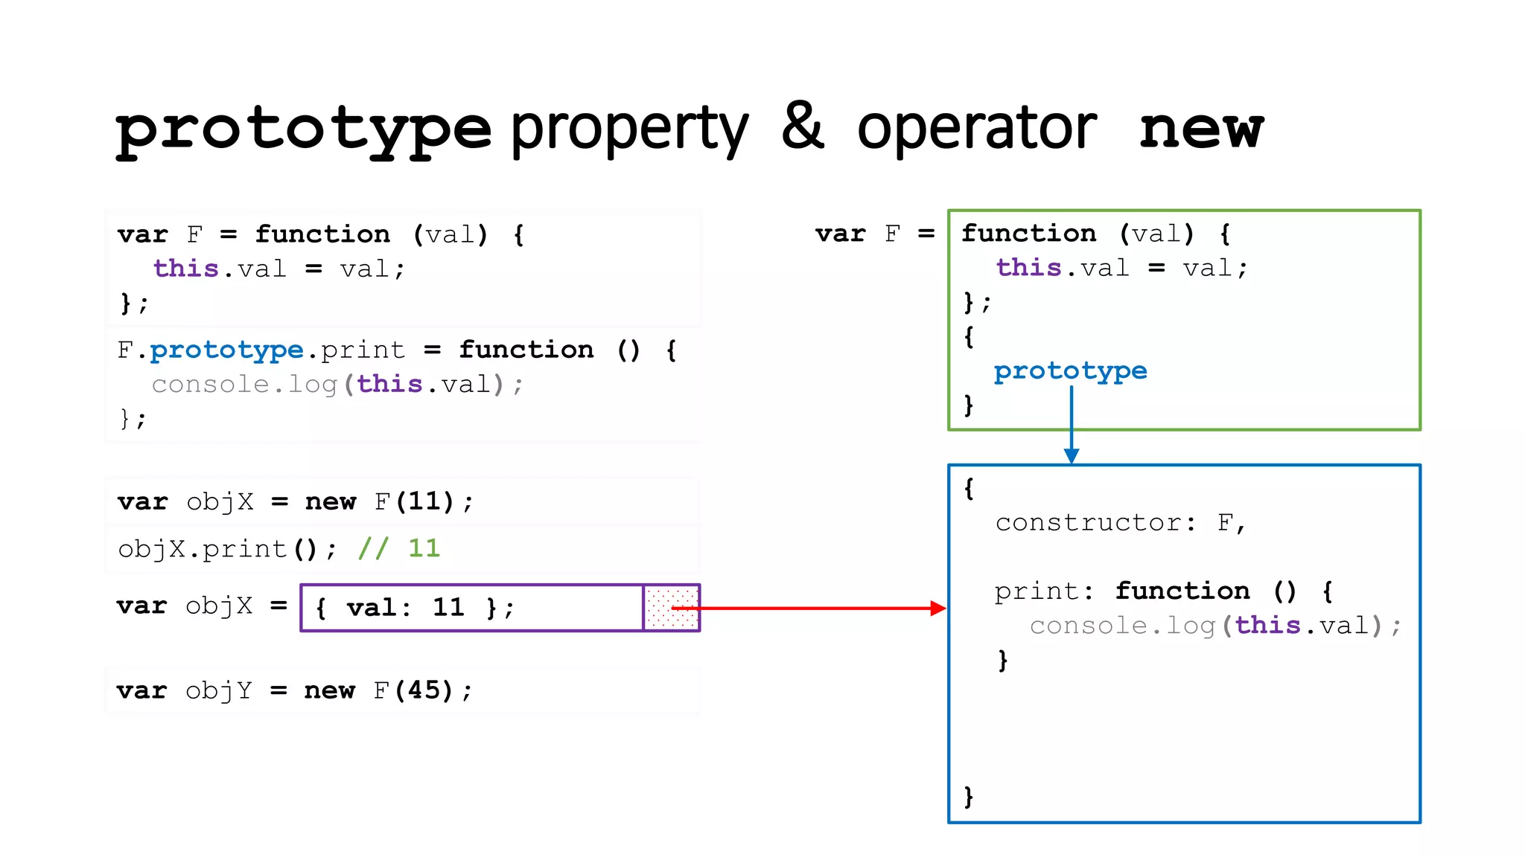Click 'function (val) {' in green box
Screen dimensions: 1525x857
point(1095,234)
